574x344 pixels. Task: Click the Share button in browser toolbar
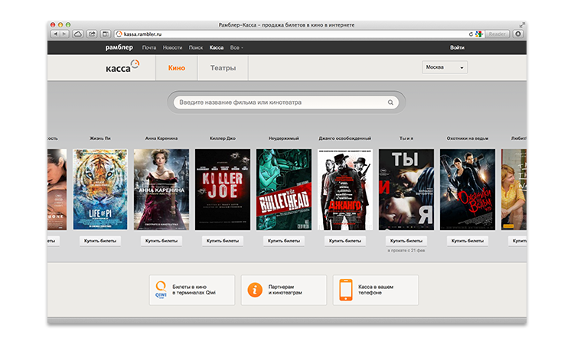pyautogui.click(x=92, y=34)
